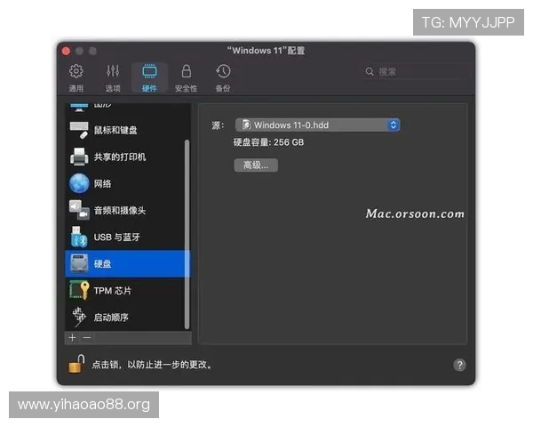The height and width of the screenshot is (427, 533).
Task: Select the sound and camera icon
Action: click(x=79, y=210)
